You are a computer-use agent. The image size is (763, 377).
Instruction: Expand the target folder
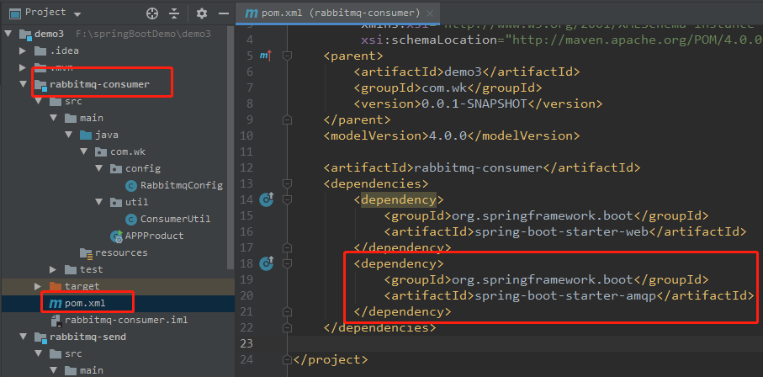38,286
